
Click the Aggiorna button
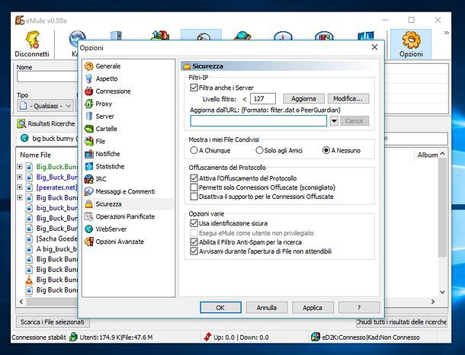point(303,99)
